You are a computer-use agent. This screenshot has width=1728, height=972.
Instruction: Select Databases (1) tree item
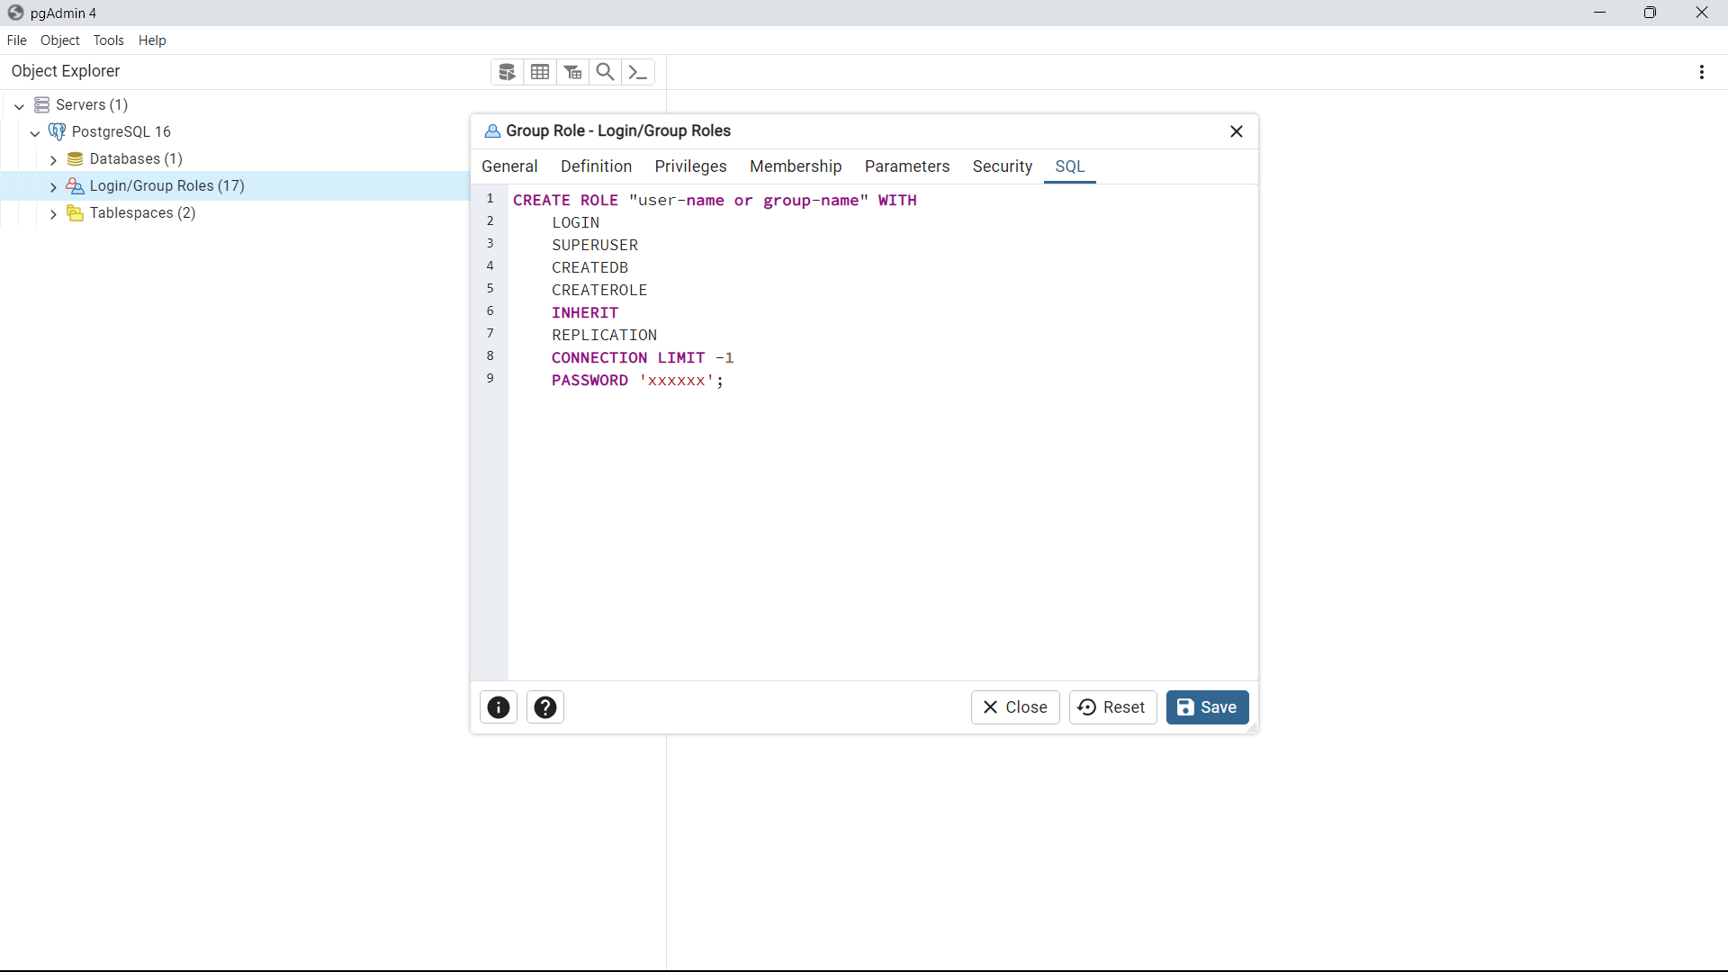pyautogui.click(x=136, y=159)
